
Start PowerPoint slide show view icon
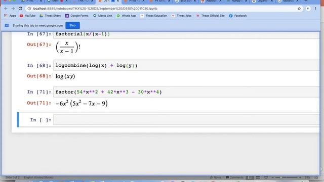coord(266,177)
